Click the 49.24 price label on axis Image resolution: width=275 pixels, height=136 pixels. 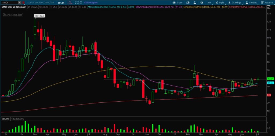270,79
